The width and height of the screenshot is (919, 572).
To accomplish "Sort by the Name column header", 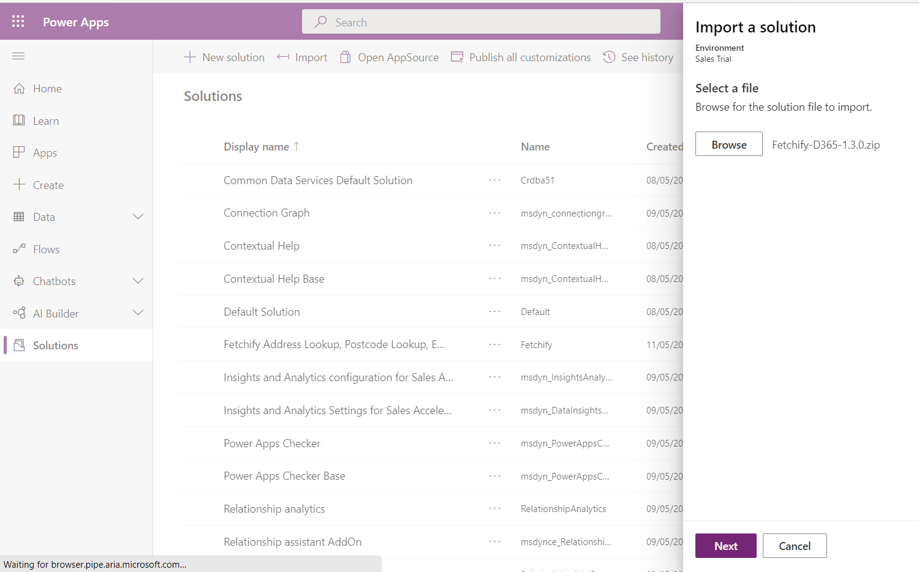I will click(535, 147).
